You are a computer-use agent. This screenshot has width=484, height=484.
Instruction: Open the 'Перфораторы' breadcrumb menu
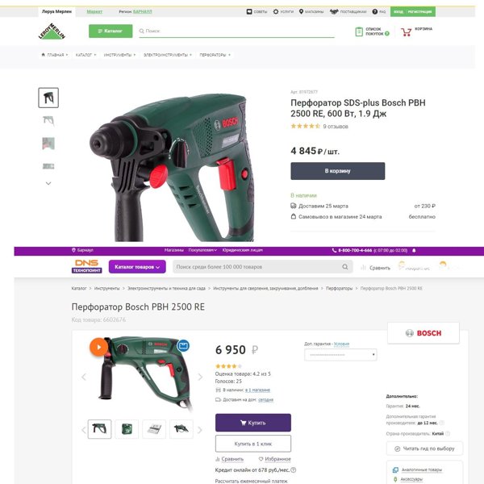click(x=215, y=55)
